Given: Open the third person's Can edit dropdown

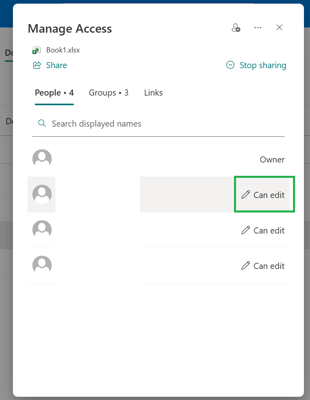Looking at the screenshot, I should [263, 230].
